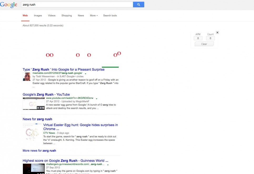Close the APM/Count scoreboard panel
The width and height of the screenshot is (254, 174).
click(x=217, y=32)
